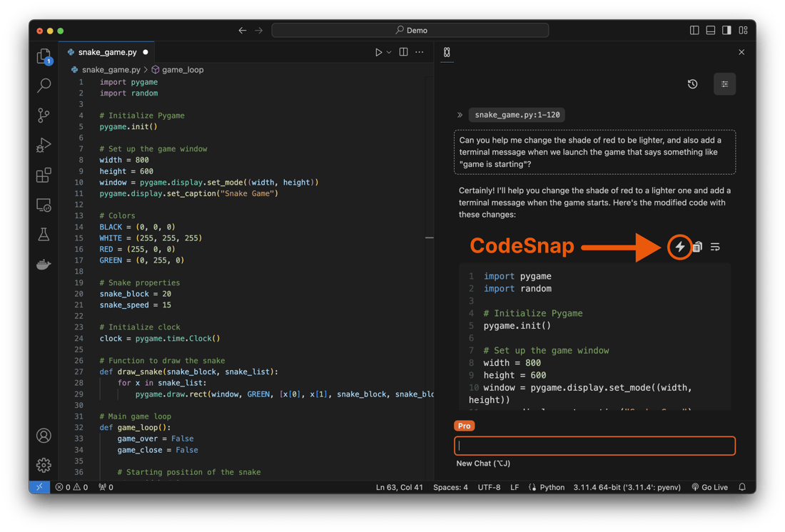Screen dimensions: 785x532
Task: Click the user prompt message box
Action: point(594,152)
